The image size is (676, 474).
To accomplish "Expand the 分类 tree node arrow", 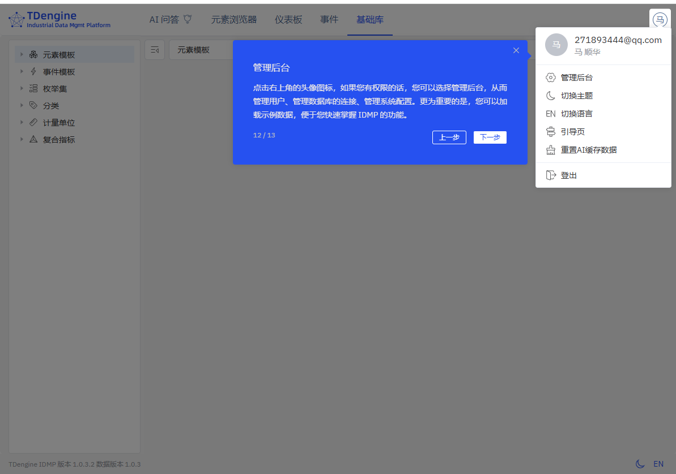I will pos(22,105).
